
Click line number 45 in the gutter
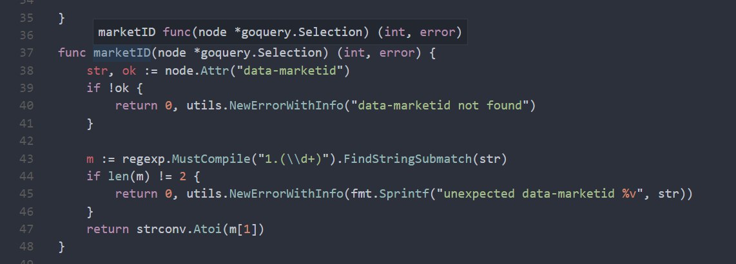[26, 193]
